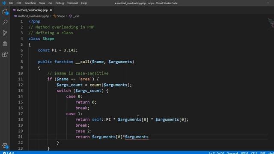Click 'self::PI' on line 18
Screen dimensions: 274x154
(101, 120)
